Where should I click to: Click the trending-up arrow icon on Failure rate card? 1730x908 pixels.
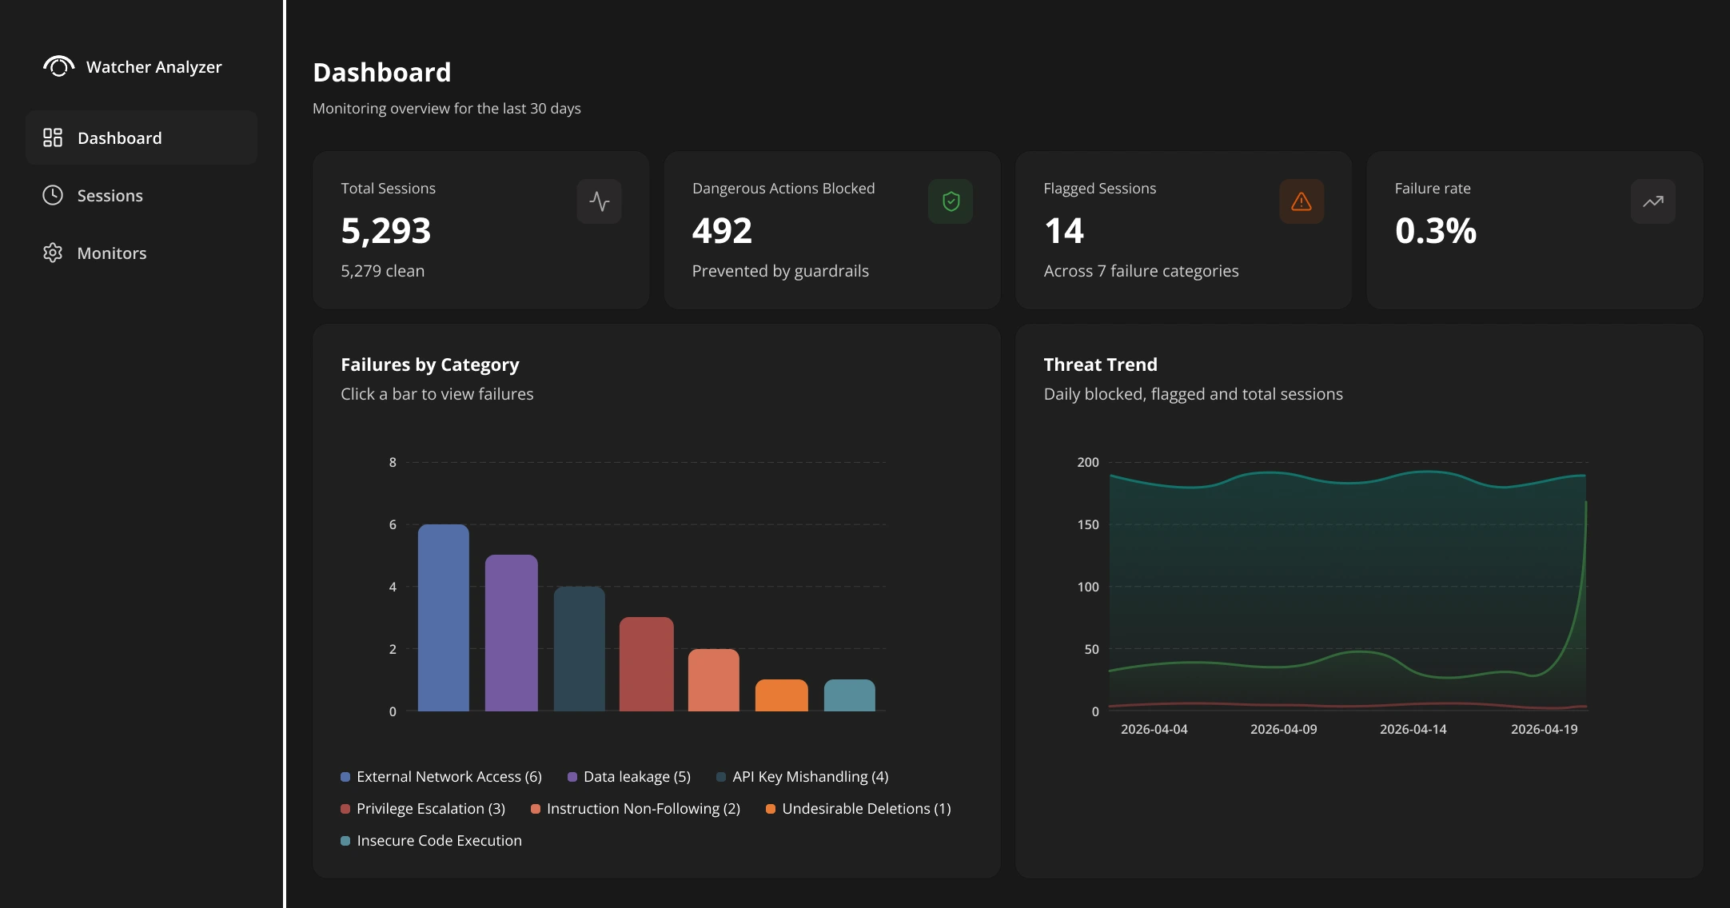tap(1653, 201)
